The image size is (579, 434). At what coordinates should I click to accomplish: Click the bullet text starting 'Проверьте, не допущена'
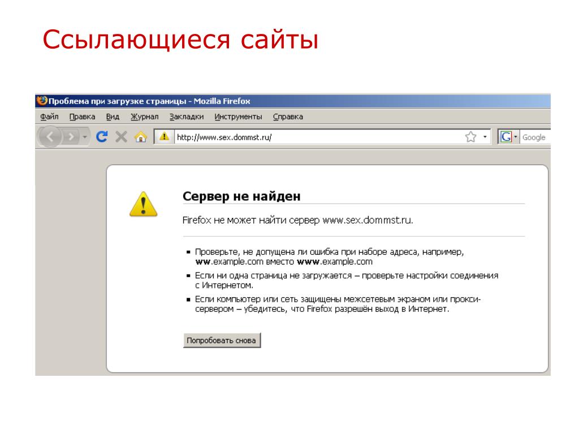click(329, 257)
